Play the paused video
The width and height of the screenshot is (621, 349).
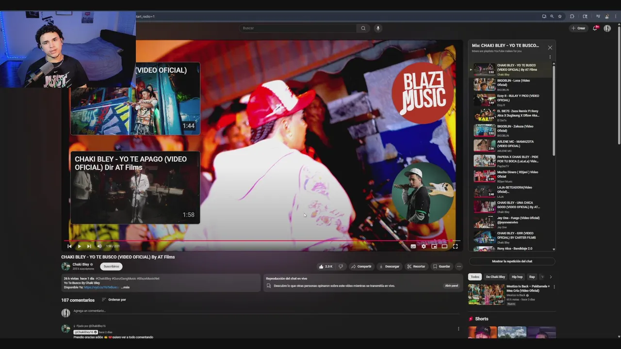tap(79, 246)
